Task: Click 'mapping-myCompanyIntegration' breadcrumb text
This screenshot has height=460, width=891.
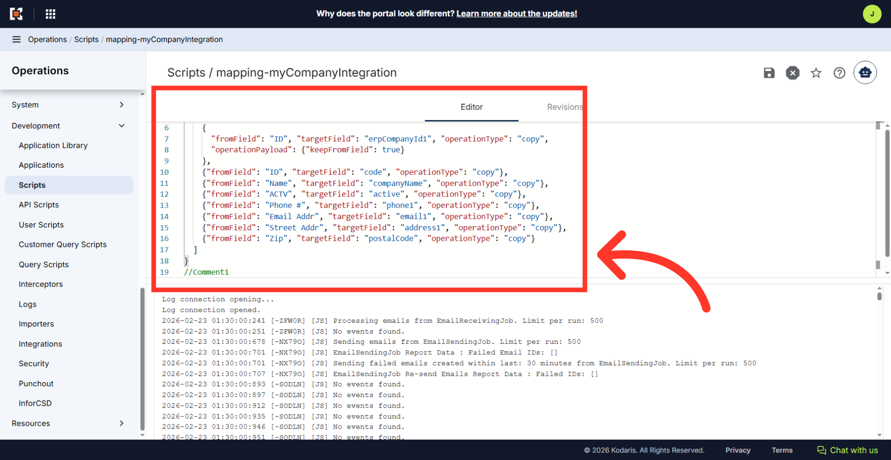Action: [x=164, y=39]
